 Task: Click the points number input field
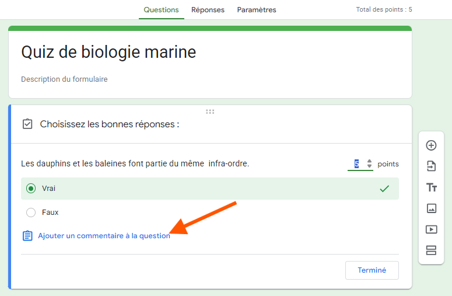click(x=356, y=164)
